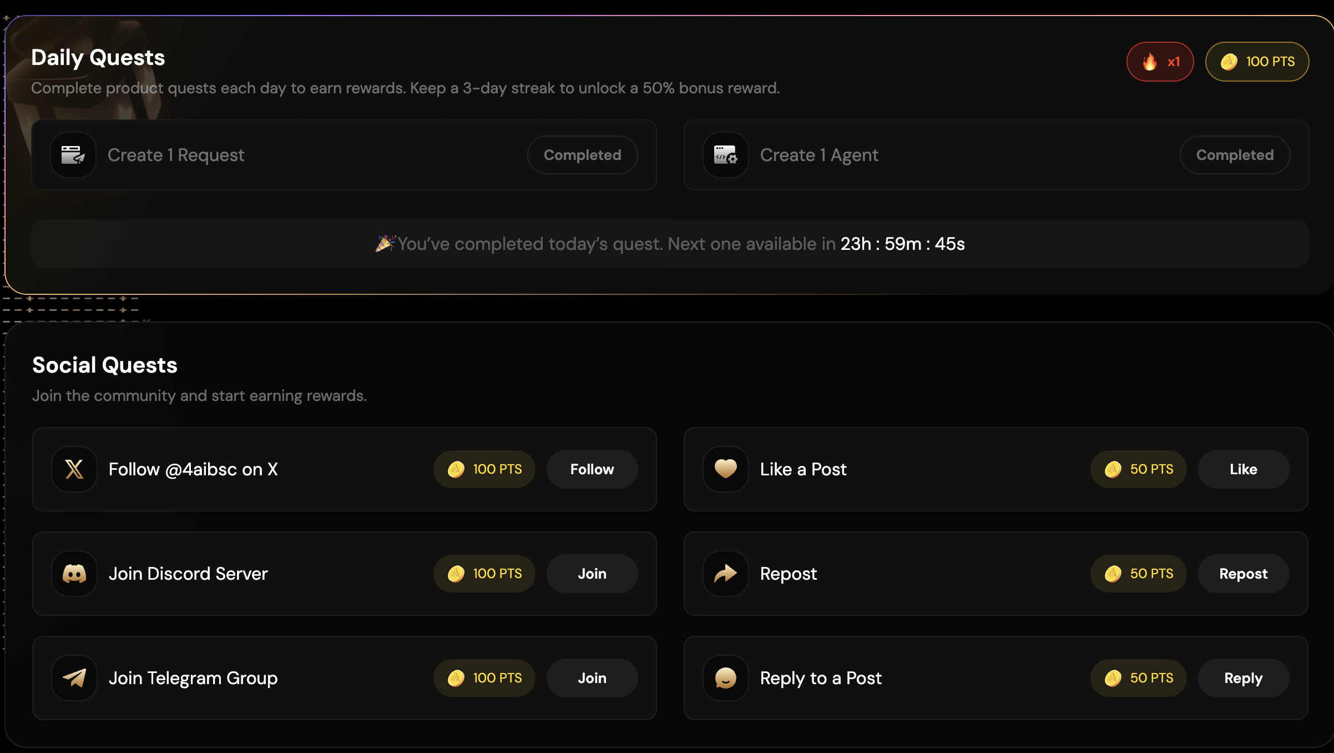The image size is (1334, 753).
Task: Click the Create 1 Agent quest icon
Action: [725, 155]
